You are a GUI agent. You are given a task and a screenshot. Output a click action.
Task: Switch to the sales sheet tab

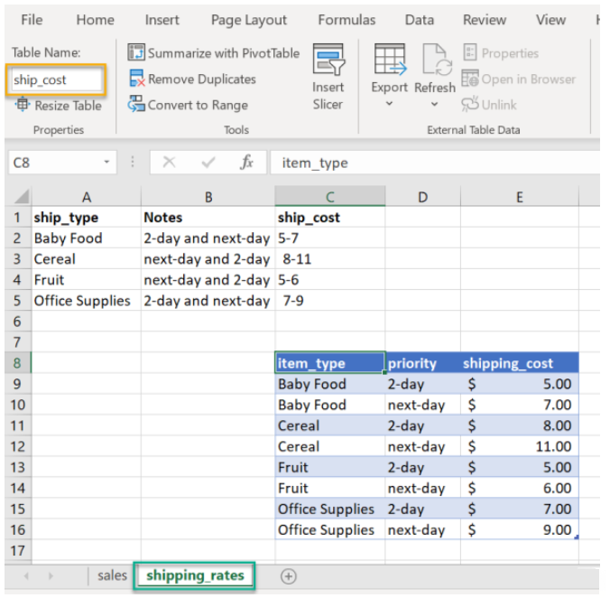tap(112, 575)
